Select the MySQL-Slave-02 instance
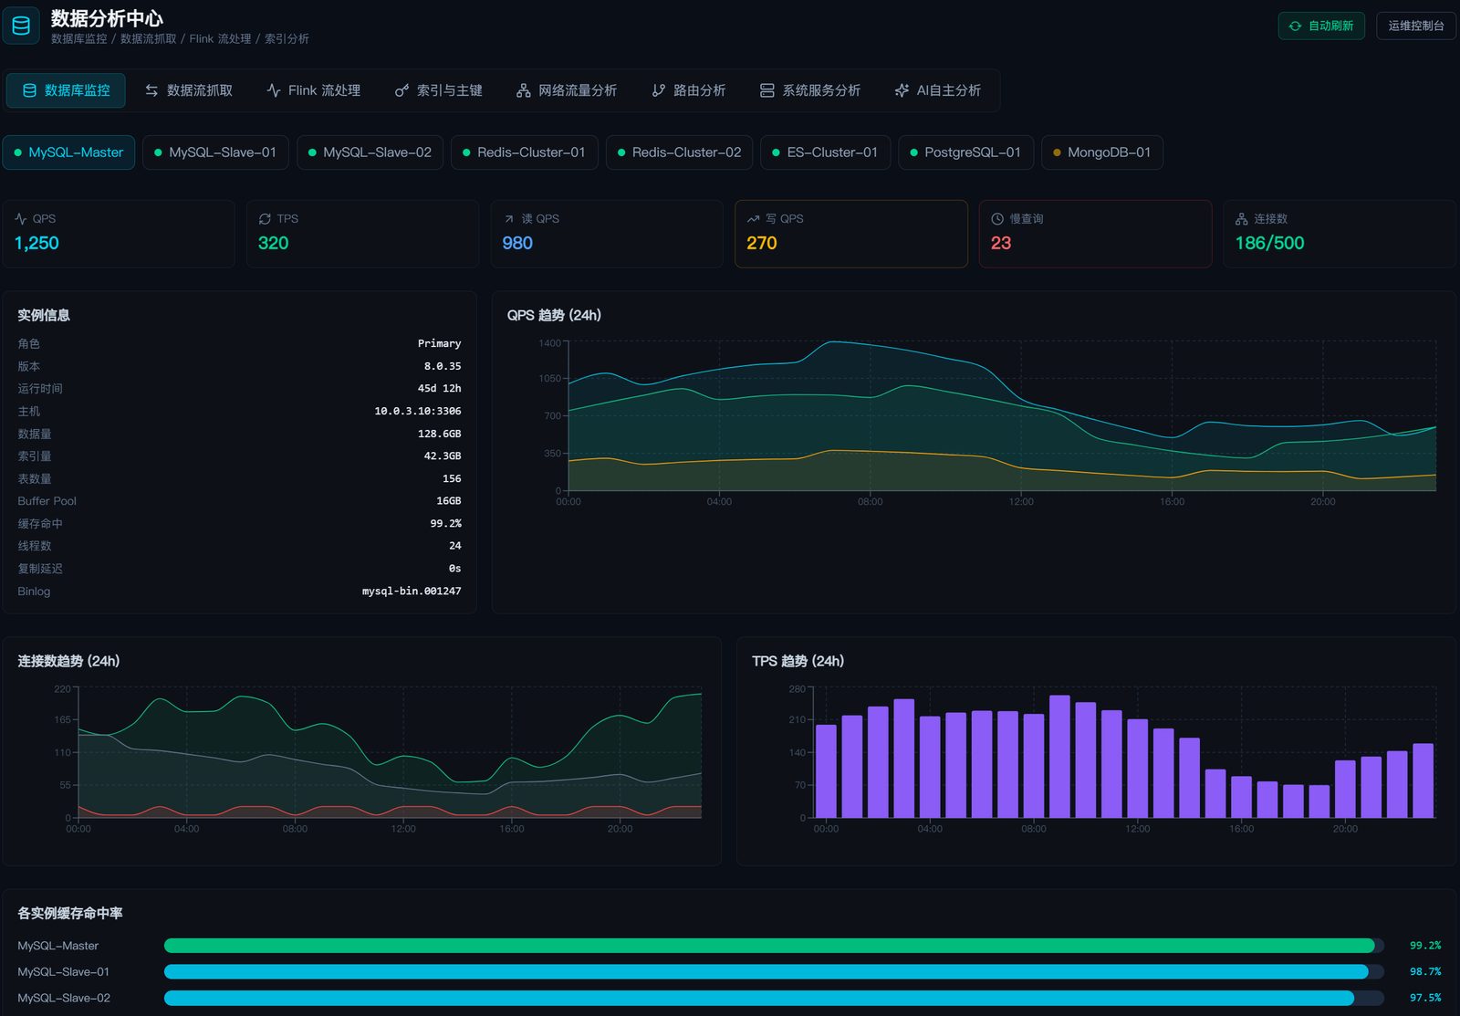Viewport: 1460px width, 1016px height. (370, 152)
